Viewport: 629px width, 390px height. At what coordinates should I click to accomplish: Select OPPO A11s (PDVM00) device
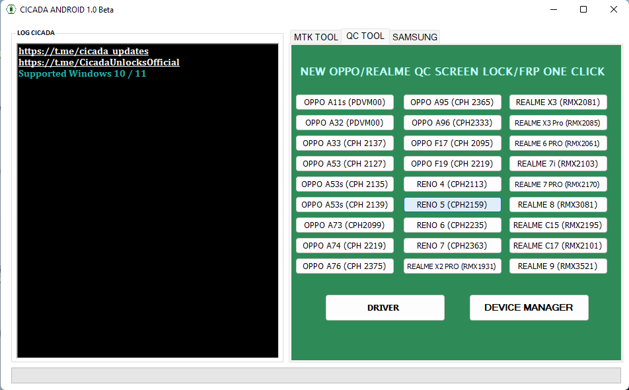pyautogui.click(x=344, y=102)
